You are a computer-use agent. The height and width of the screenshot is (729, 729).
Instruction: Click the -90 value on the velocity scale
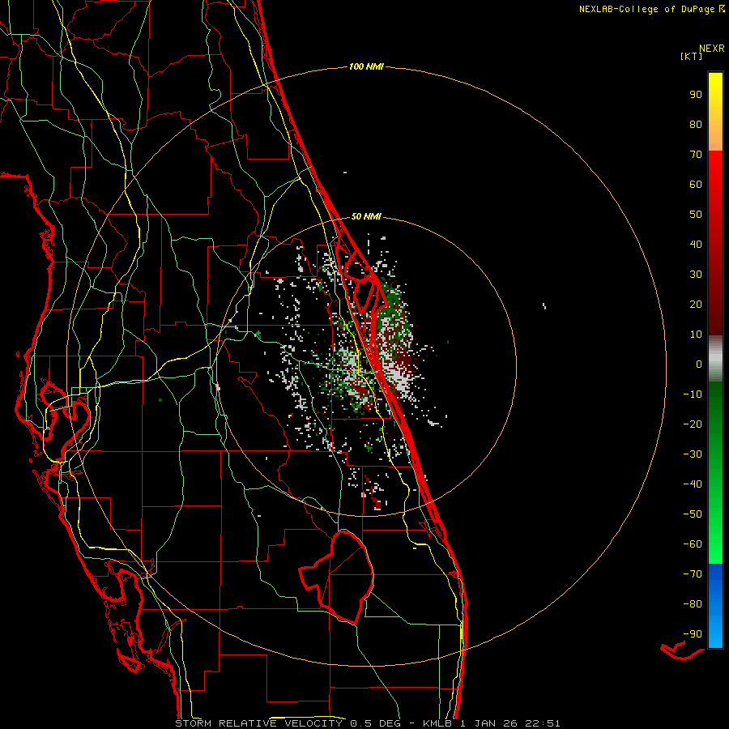pos(693,633)
